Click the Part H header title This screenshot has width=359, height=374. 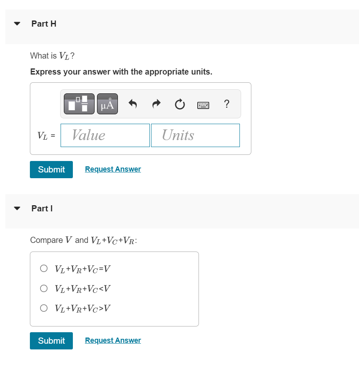pos(44,24)
